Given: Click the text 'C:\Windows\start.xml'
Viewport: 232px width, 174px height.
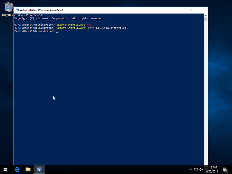Looking at the screenshot, I should (112, 28).
